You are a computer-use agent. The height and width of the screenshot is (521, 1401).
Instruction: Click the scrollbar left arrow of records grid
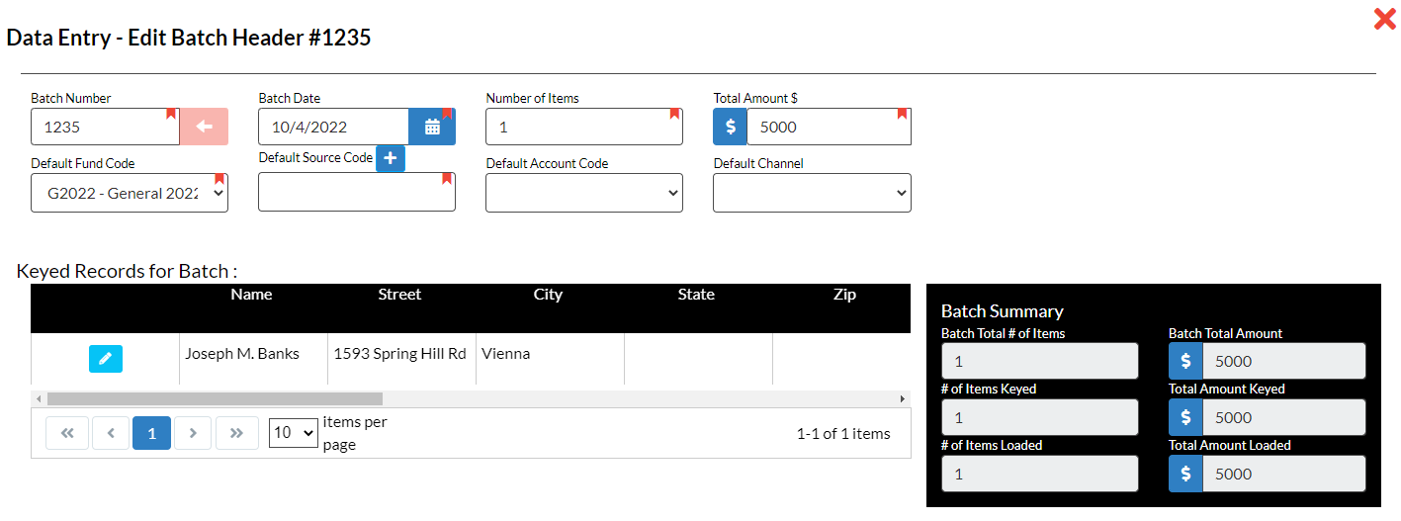(39, 398)
